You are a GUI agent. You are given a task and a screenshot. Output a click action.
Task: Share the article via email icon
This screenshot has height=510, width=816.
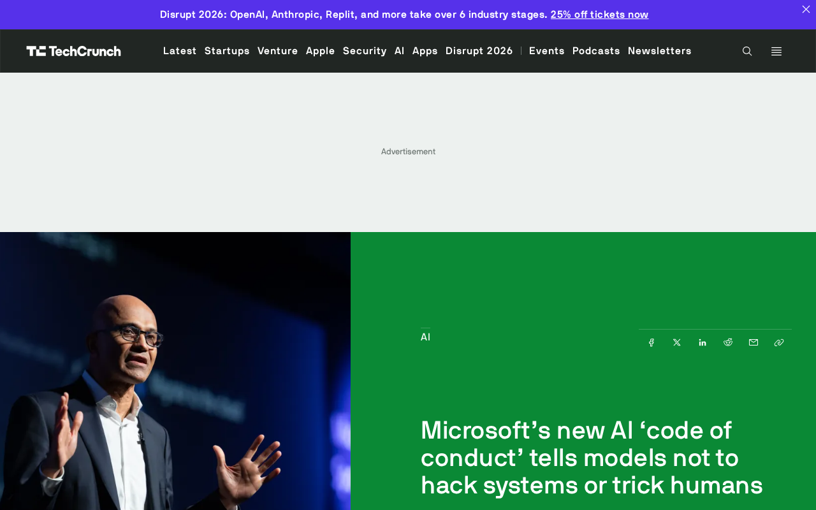tap(754, 342)
